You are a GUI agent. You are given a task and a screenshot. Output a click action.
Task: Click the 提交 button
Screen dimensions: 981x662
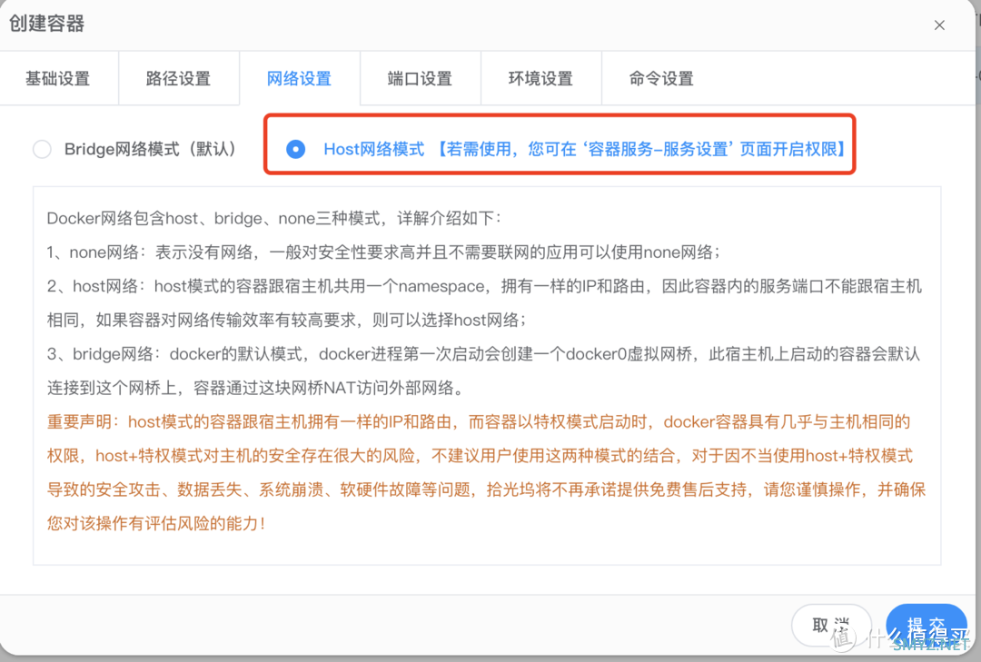[x=926, y=625]
